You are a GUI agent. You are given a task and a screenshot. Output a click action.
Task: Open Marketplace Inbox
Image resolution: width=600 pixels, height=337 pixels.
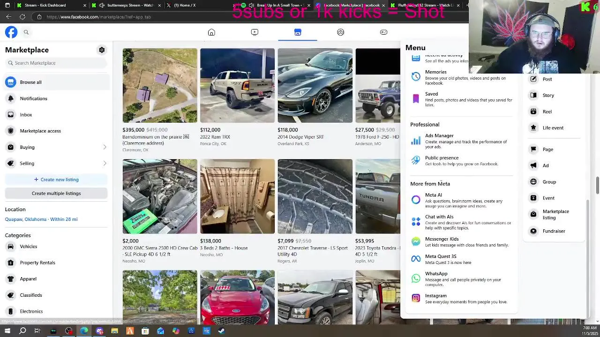56,115
